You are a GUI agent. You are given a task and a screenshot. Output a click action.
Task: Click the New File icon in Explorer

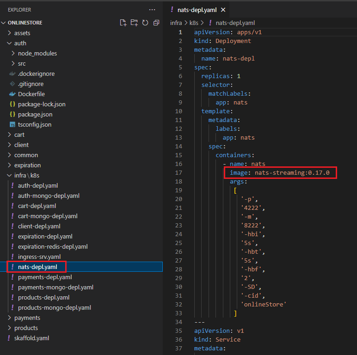[x=123, y=23]
